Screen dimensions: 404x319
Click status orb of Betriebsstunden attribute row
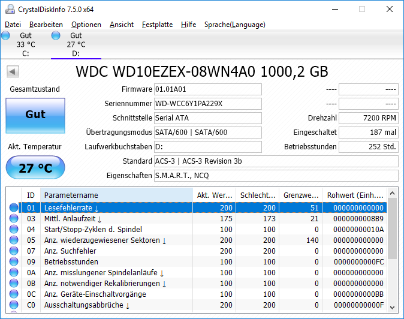[x=14, y=262]
